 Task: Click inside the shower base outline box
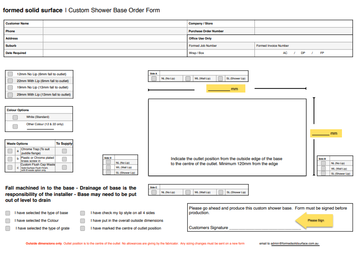coord(227,137)
